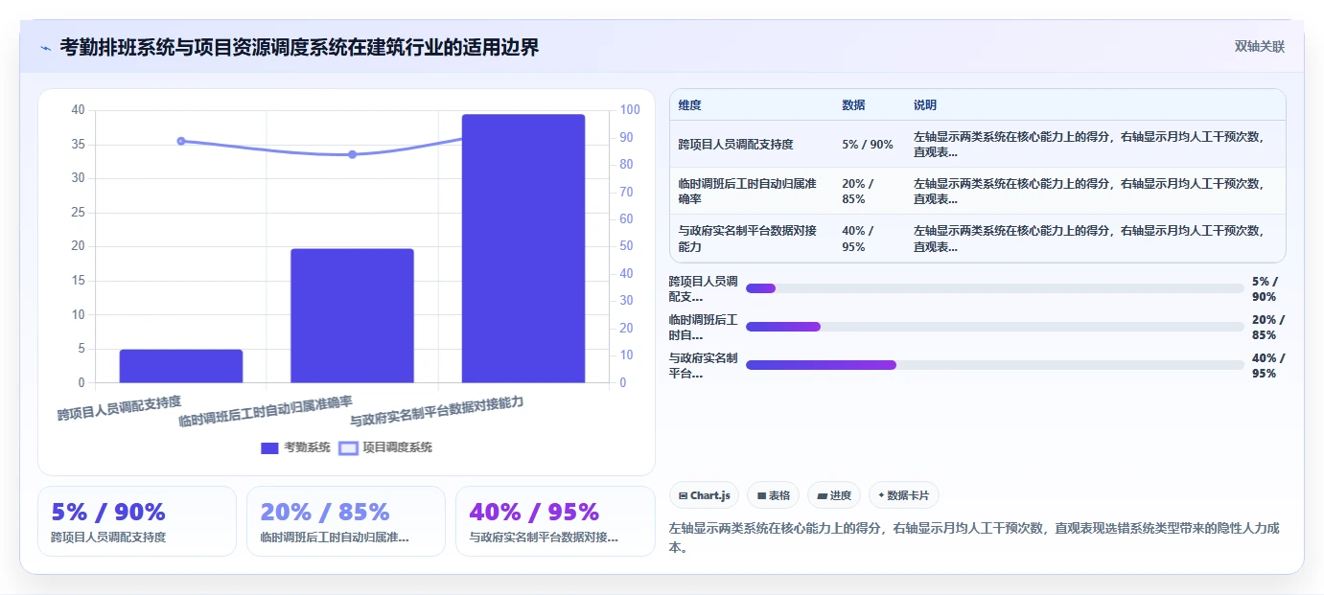Click the lightning icon beside the title
1324x595 pixels.
(x=45, y=48)
